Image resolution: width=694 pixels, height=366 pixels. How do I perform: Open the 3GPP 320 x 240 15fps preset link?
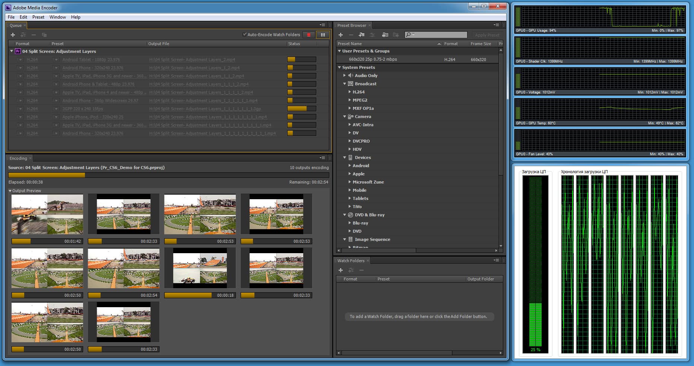(83, 109)
